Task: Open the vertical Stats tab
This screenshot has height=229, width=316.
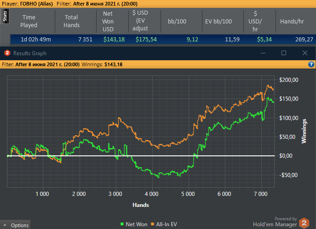Action: pos(5,16)
